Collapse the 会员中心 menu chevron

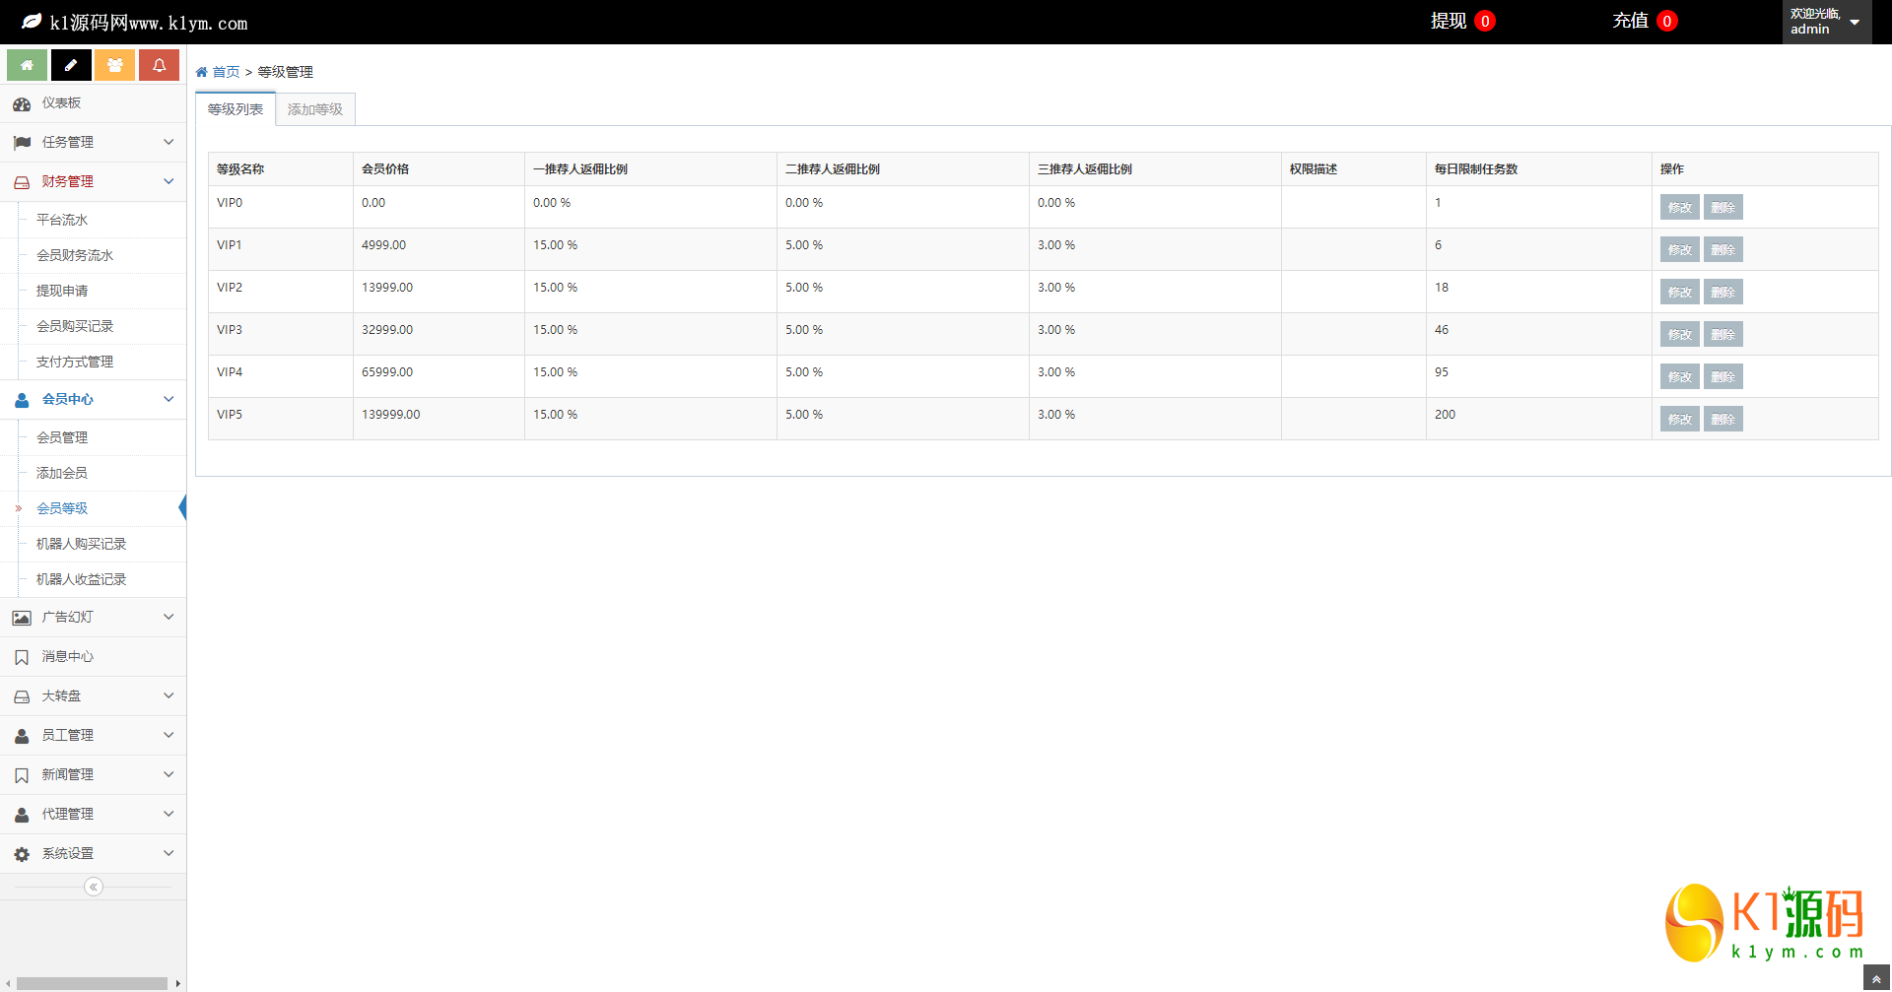click(169, 399)
